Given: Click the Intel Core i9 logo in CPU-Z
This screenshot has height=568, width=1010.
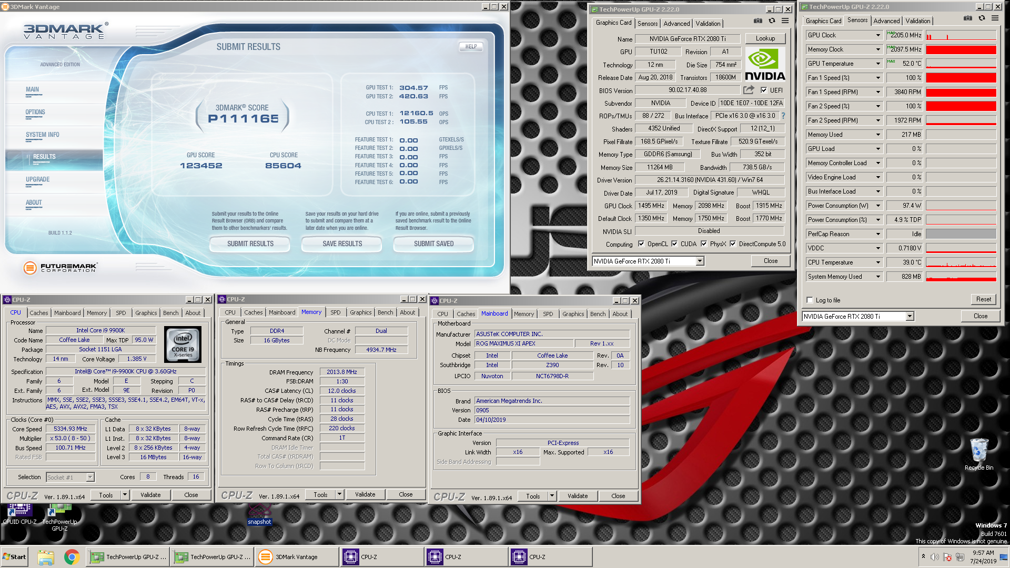Looking at the screenshot, I should (183, 344).
